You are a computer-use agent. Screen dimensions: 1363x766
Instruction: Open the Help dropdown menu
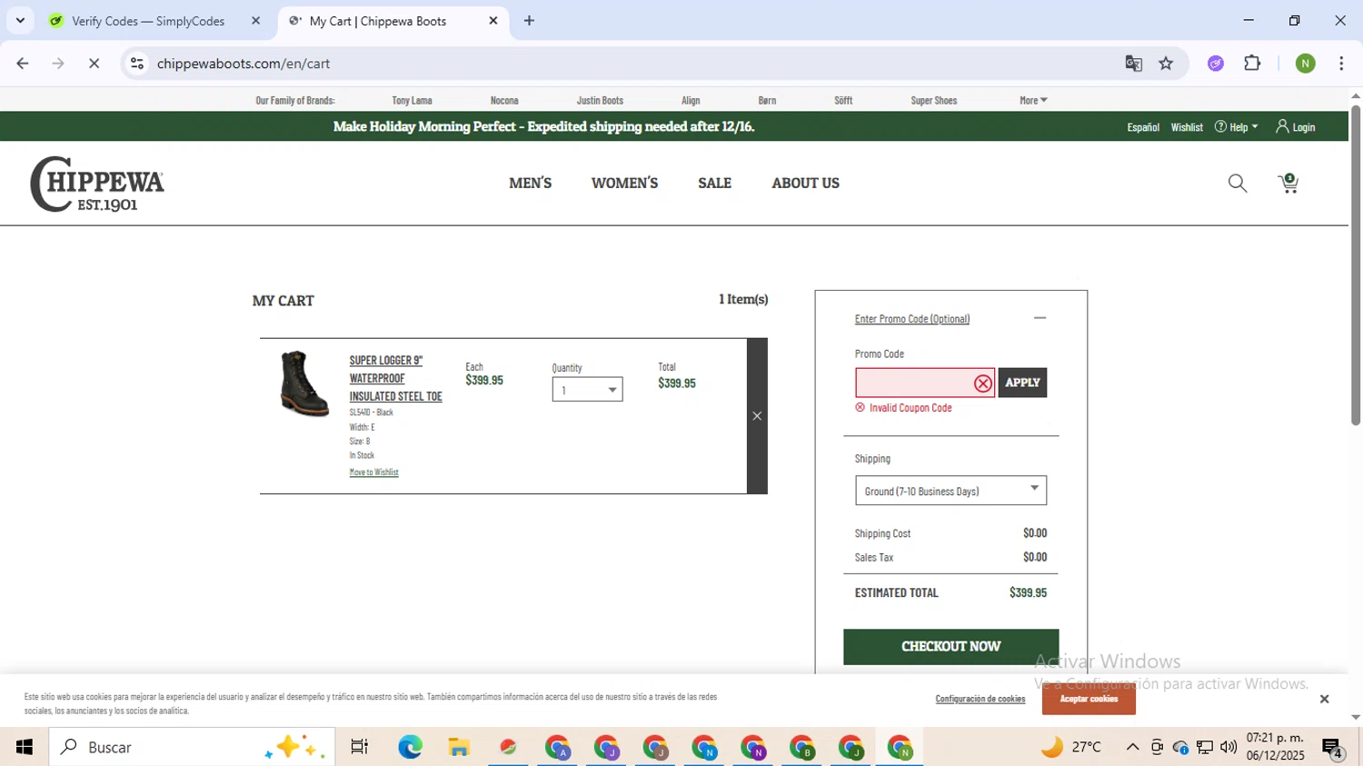(1237, 127)
